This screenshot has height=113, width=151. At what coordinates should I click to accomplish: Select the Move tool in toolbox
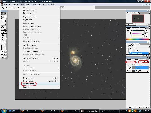click(5, 16)
